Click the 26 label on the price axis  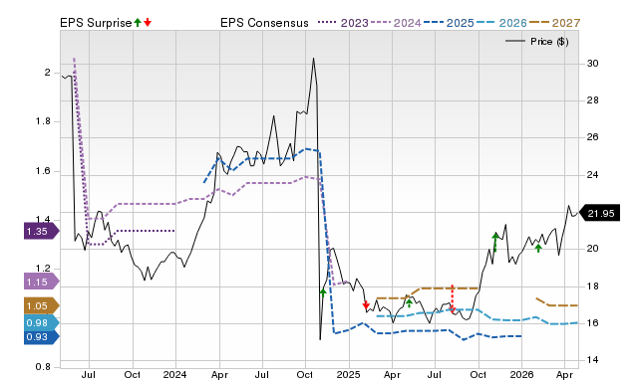click(x=592, y=137)
